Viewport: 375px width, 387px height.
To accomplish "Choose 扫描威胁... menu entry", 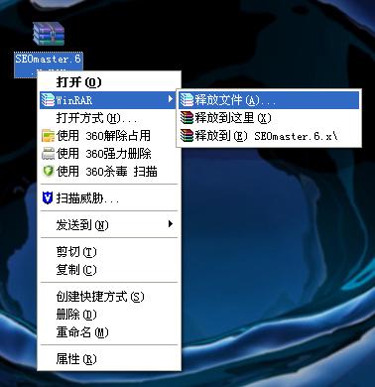I will pyautogui.click(x=109, y=198).
